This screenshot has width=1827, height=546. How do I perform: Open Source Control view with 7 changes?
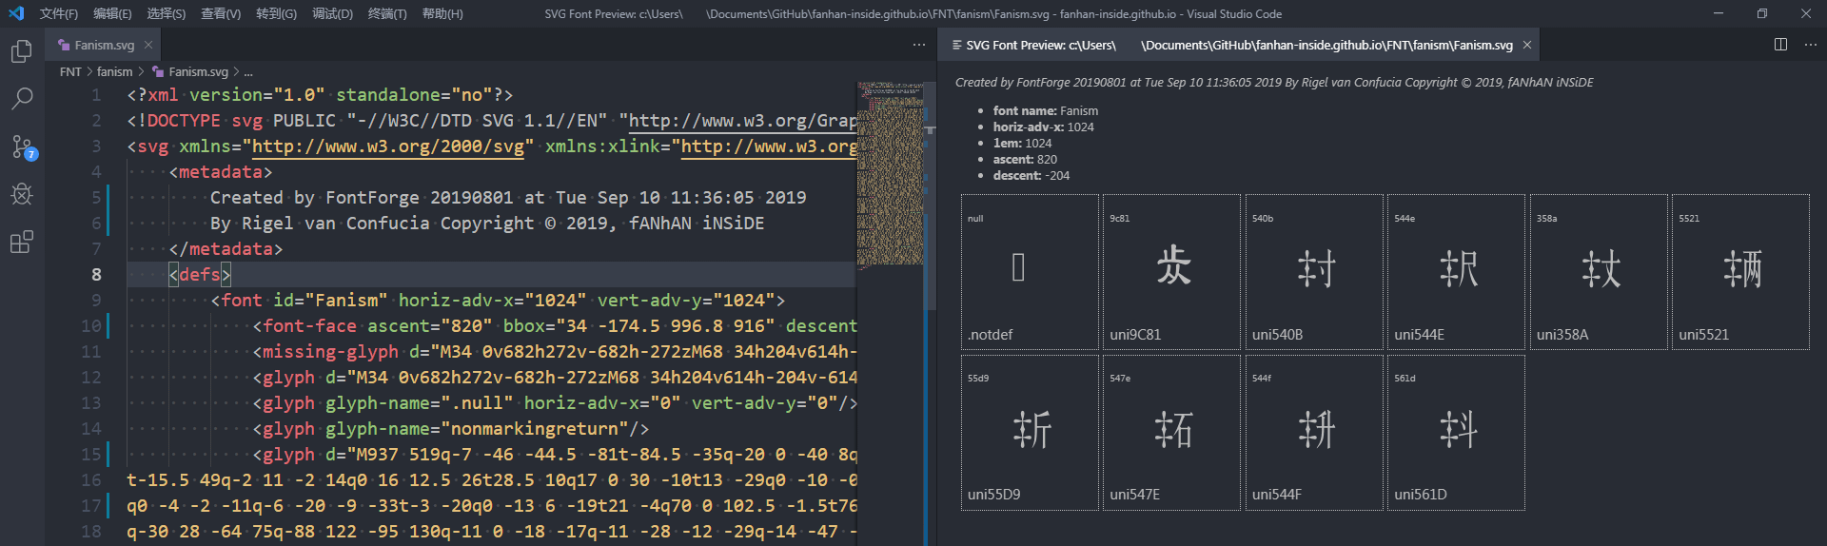pyautogui.click(x=22, y=146)
